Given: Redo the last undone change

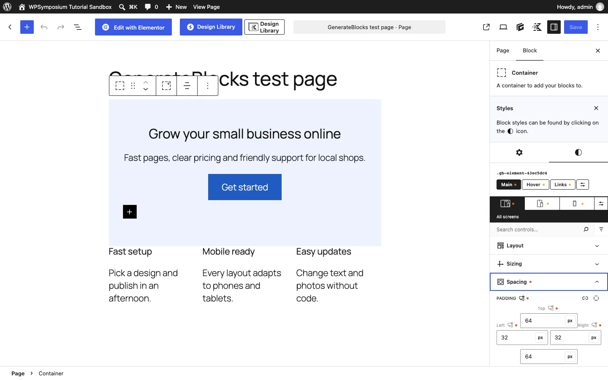Looking at the screenshot, I should (x=61, y=27).
